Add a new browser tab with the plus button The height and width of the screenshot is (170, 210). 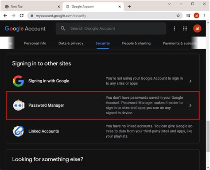129,7
